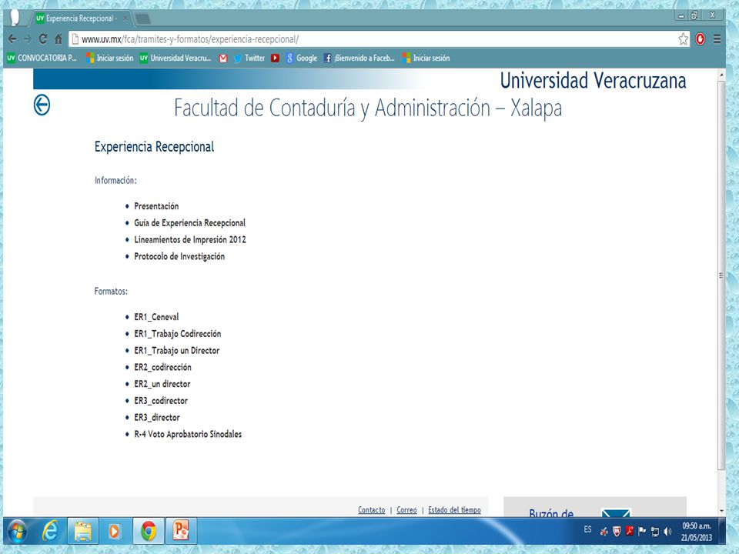The image size is (739, 554).
Task: Click the Correo footer link
Action: point(406,509)
